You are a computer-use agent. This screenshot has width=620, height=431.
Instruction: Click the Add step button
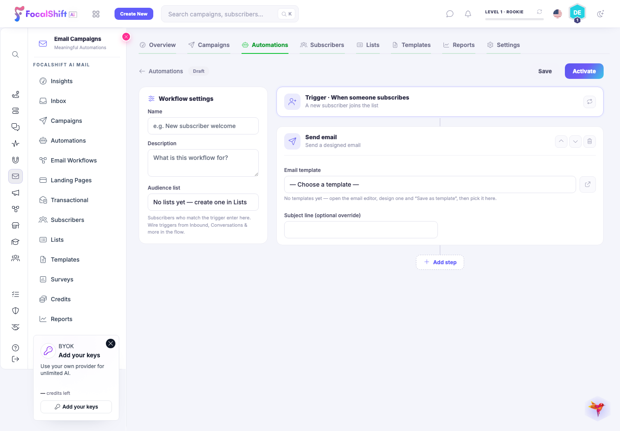[x=440, y=262]
